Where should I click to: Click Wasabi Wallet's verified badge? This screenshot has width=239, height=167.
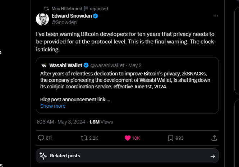[86, 65]
